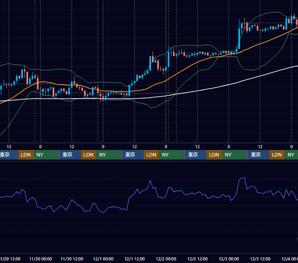Click the '12/3 12:00' time axis label

coord(260,259)
